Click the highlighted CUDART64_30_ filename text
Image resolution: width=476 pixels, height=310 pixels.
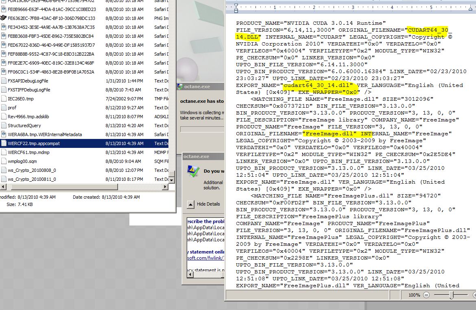pyautogui.click(x=428, y=30)
